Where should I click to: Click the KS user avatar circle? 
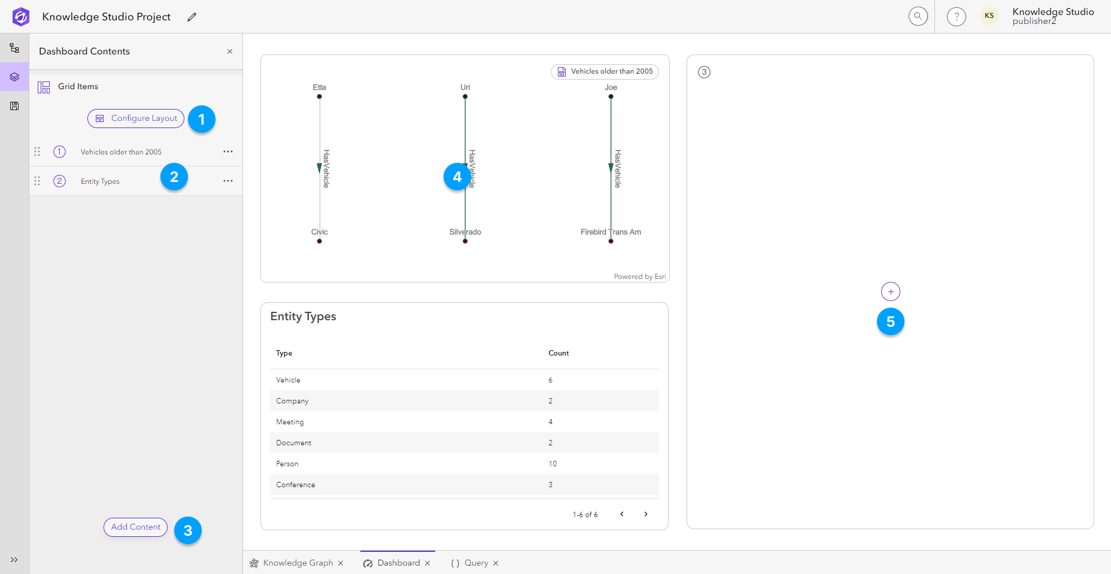(x=989, y=16)
